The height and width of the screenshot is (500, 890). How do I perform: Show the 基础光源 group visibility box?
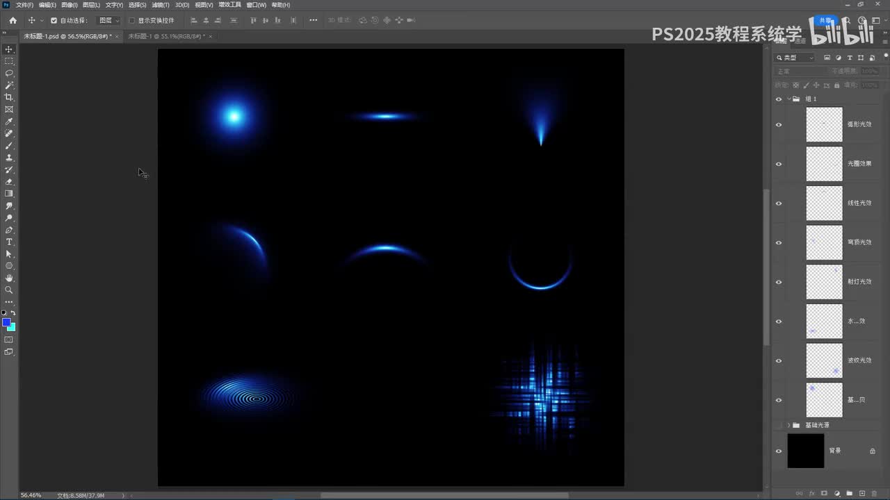click(779, 425)
